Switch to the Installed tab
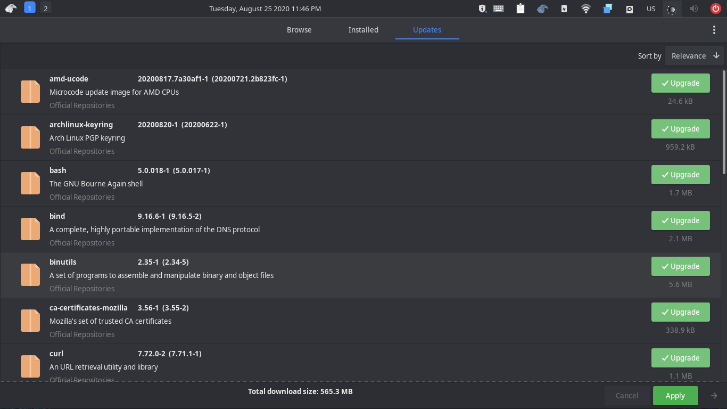Image resolution: width=727 pixels, height=409 pixels. point(363,30)
